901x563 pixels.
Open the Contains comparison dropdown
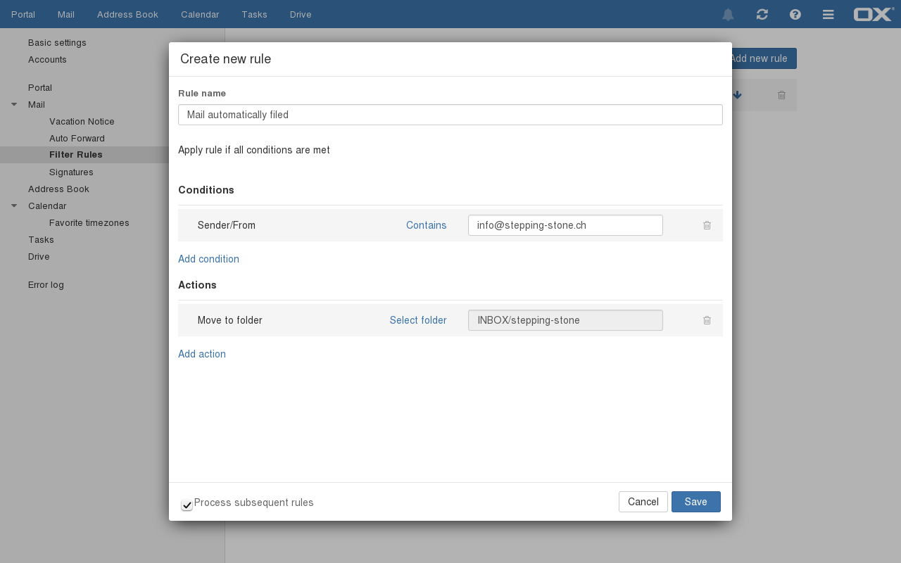tap(426, 225)
